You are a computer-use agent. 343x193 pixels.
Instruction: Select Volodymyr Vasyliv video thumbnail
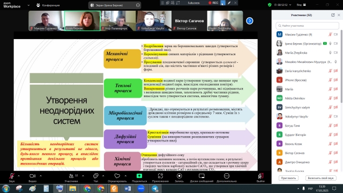(154, 21)
